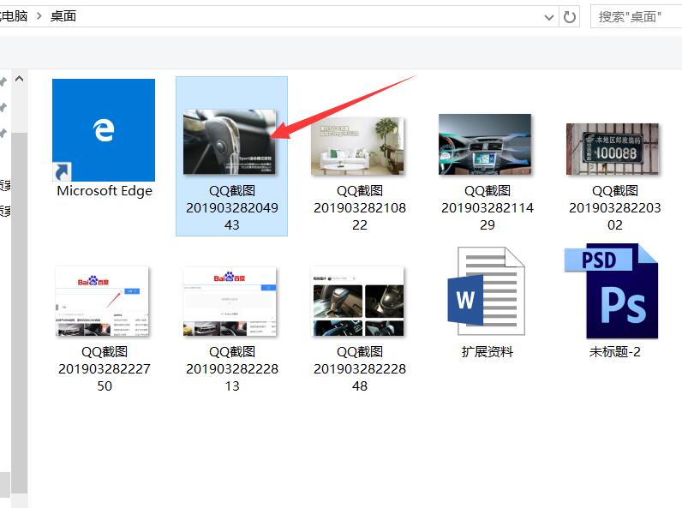The width and height of the screenshot is (682, 508).
Task: Click the third pin icon in navigation pane
Action: [3, 133]
